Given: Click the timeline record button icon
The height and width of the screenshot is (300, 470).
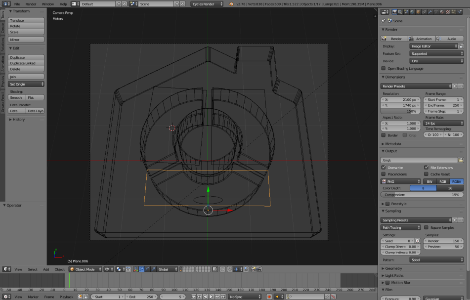Looking at the screenshot, I should click(269, 297).
